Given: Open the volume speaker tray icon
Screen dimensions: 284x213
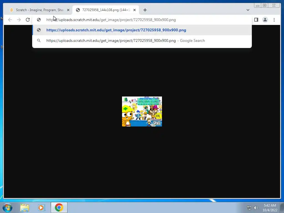Looking at the screenshot, I should (256, 208).
